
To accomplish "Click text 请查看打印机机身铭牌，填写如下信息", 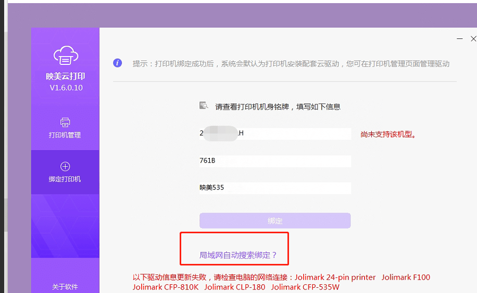I will pos(278,107).
